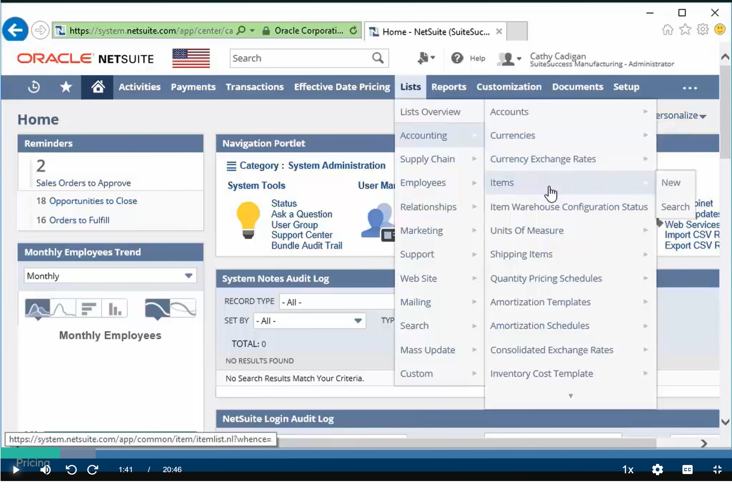
Task: Open the Help question mark icon
Action: 457,58
